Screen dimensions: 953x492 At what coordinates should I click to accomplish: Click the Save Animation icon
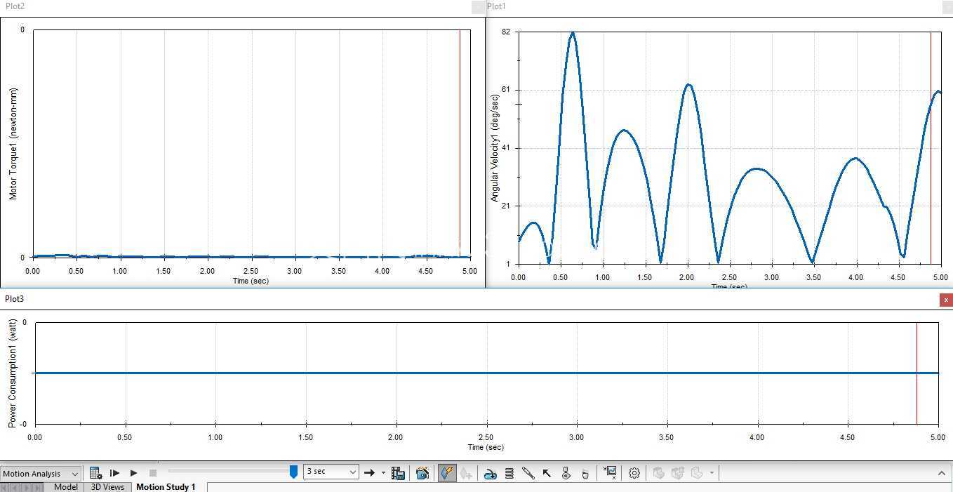coord(398,473)
